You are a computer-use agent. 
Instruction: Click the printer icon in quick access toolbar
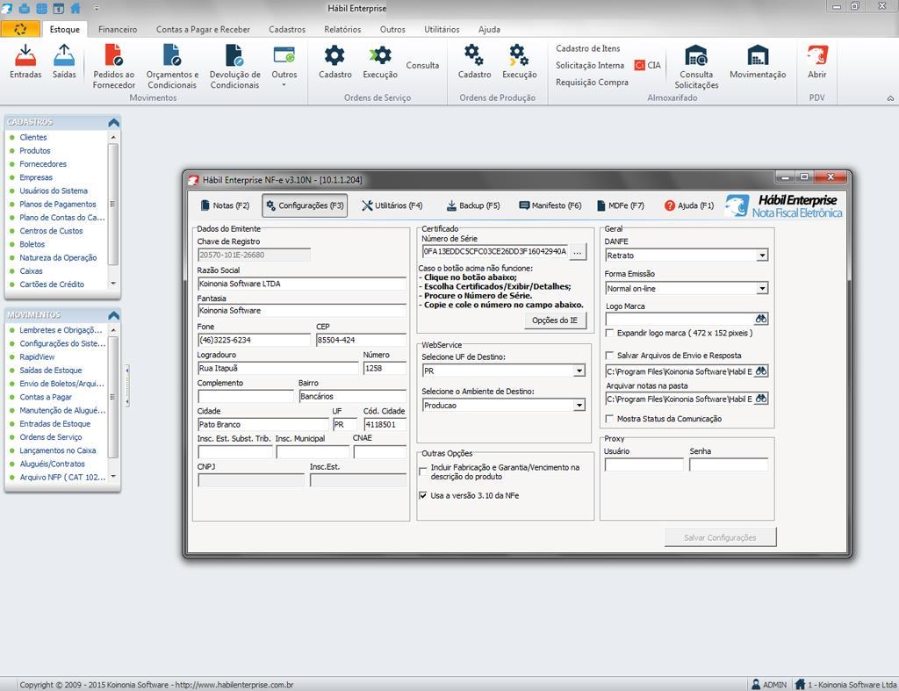pyautogui.click(x=25, y=8)
